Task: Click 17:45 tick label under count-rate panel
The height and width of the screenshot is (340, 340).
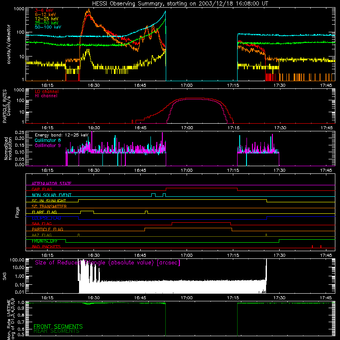Action: (x=326, y=85)
